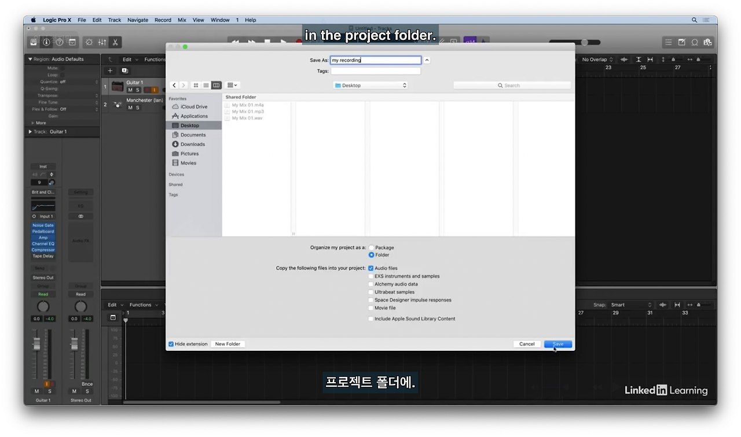Check EXS instruments and samples

click(x=371, y=276)
